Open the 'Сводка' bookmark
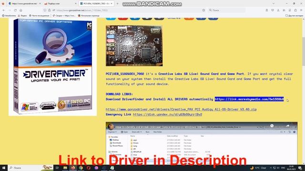Viewport: 305px width, 171px height. (64, 16)
